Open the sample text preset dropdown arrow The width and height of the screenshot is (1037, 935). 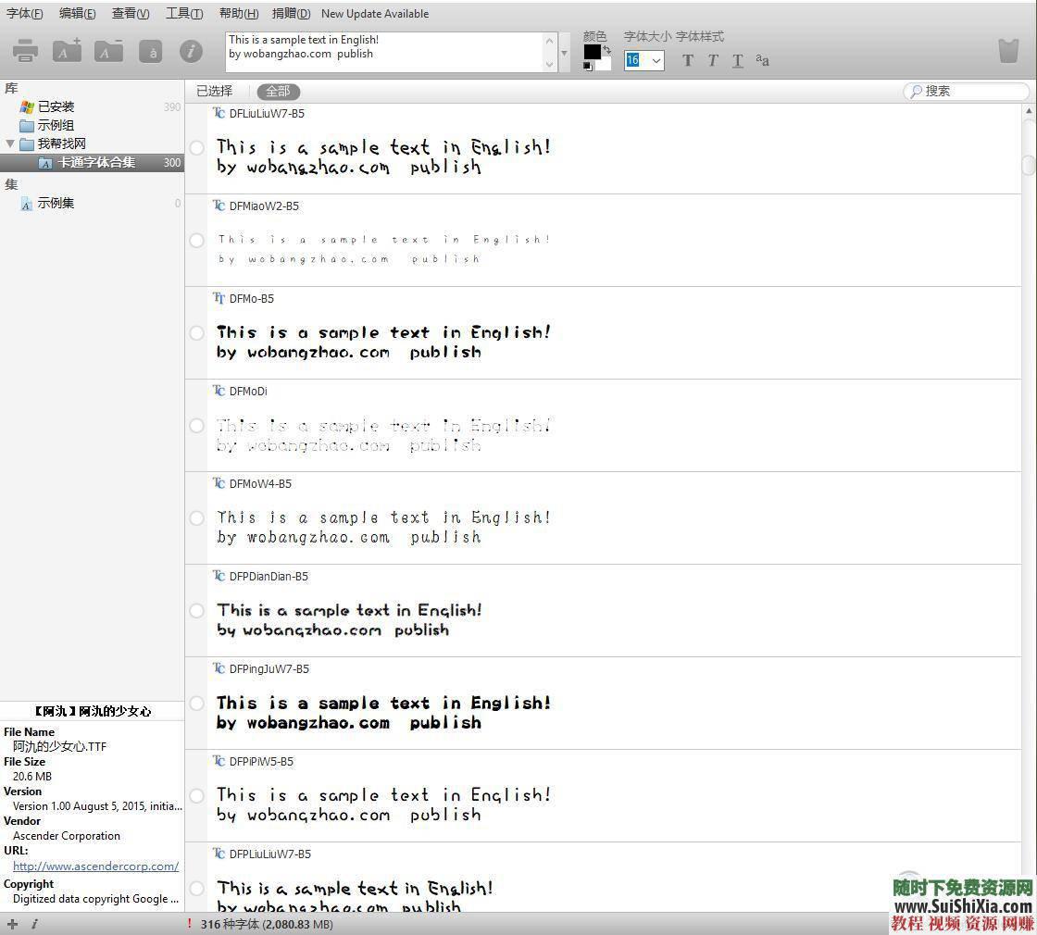click(x=564, y=53)
